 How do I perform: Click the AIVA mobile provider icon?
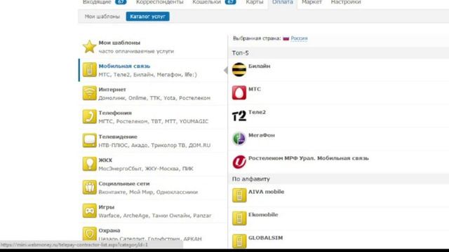[x=239, y=195]
